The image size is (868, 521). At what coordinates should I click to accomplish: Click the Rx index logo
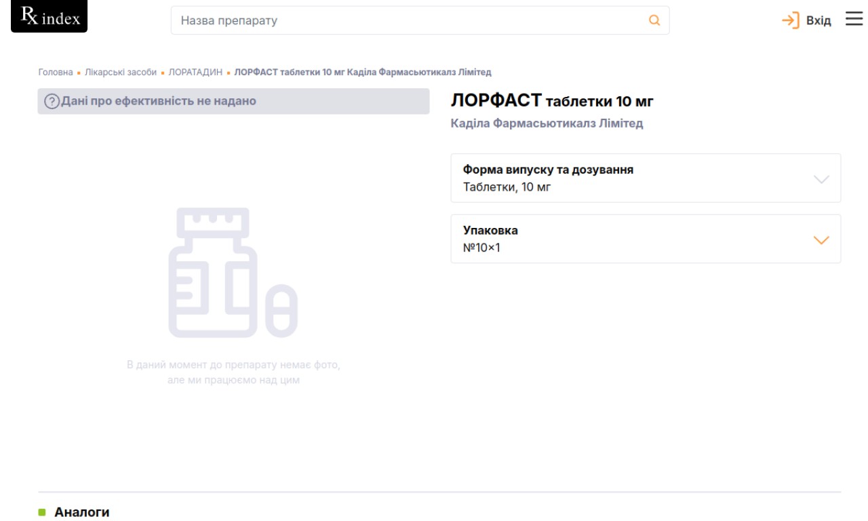[50, 18]
